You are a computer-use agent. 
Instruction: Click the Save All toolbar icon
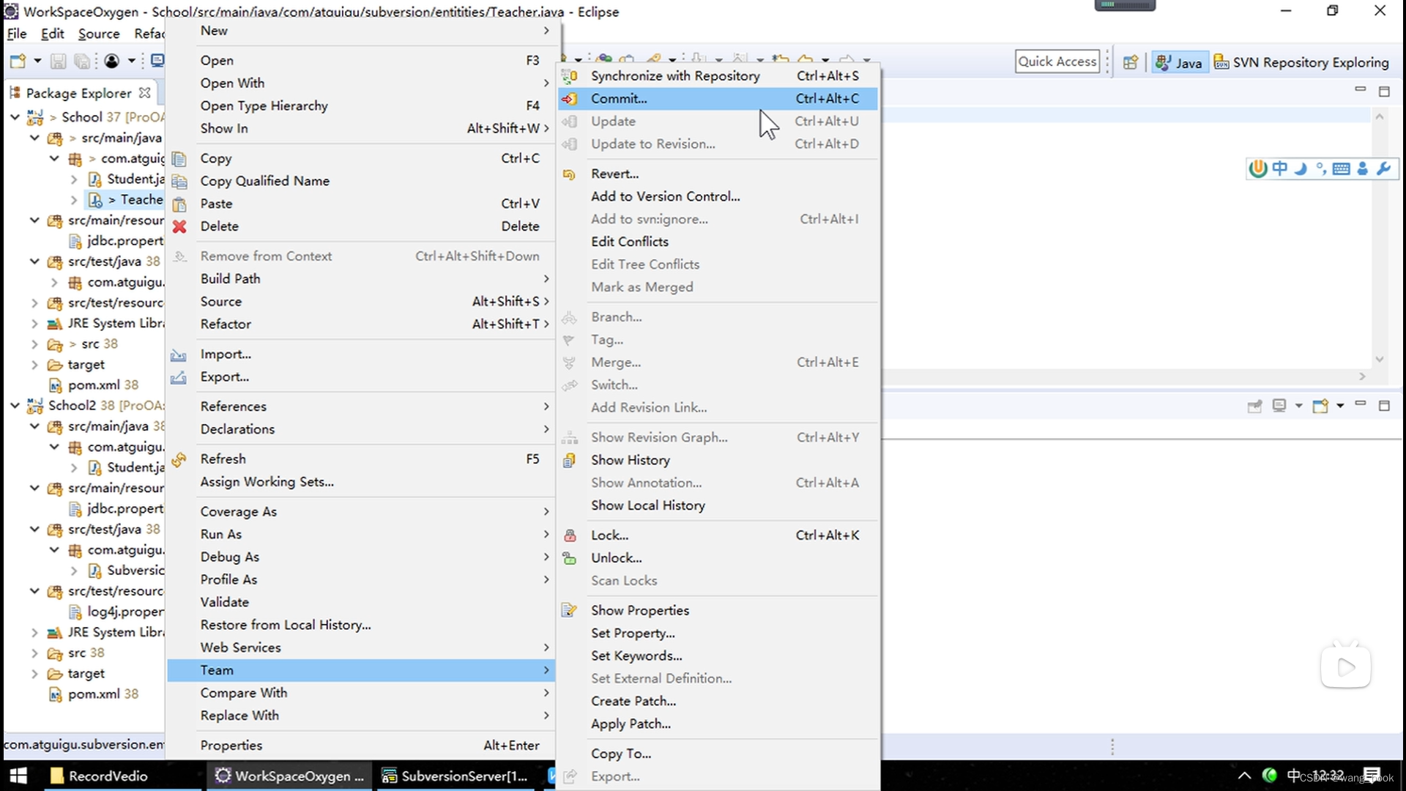point(82,62)
